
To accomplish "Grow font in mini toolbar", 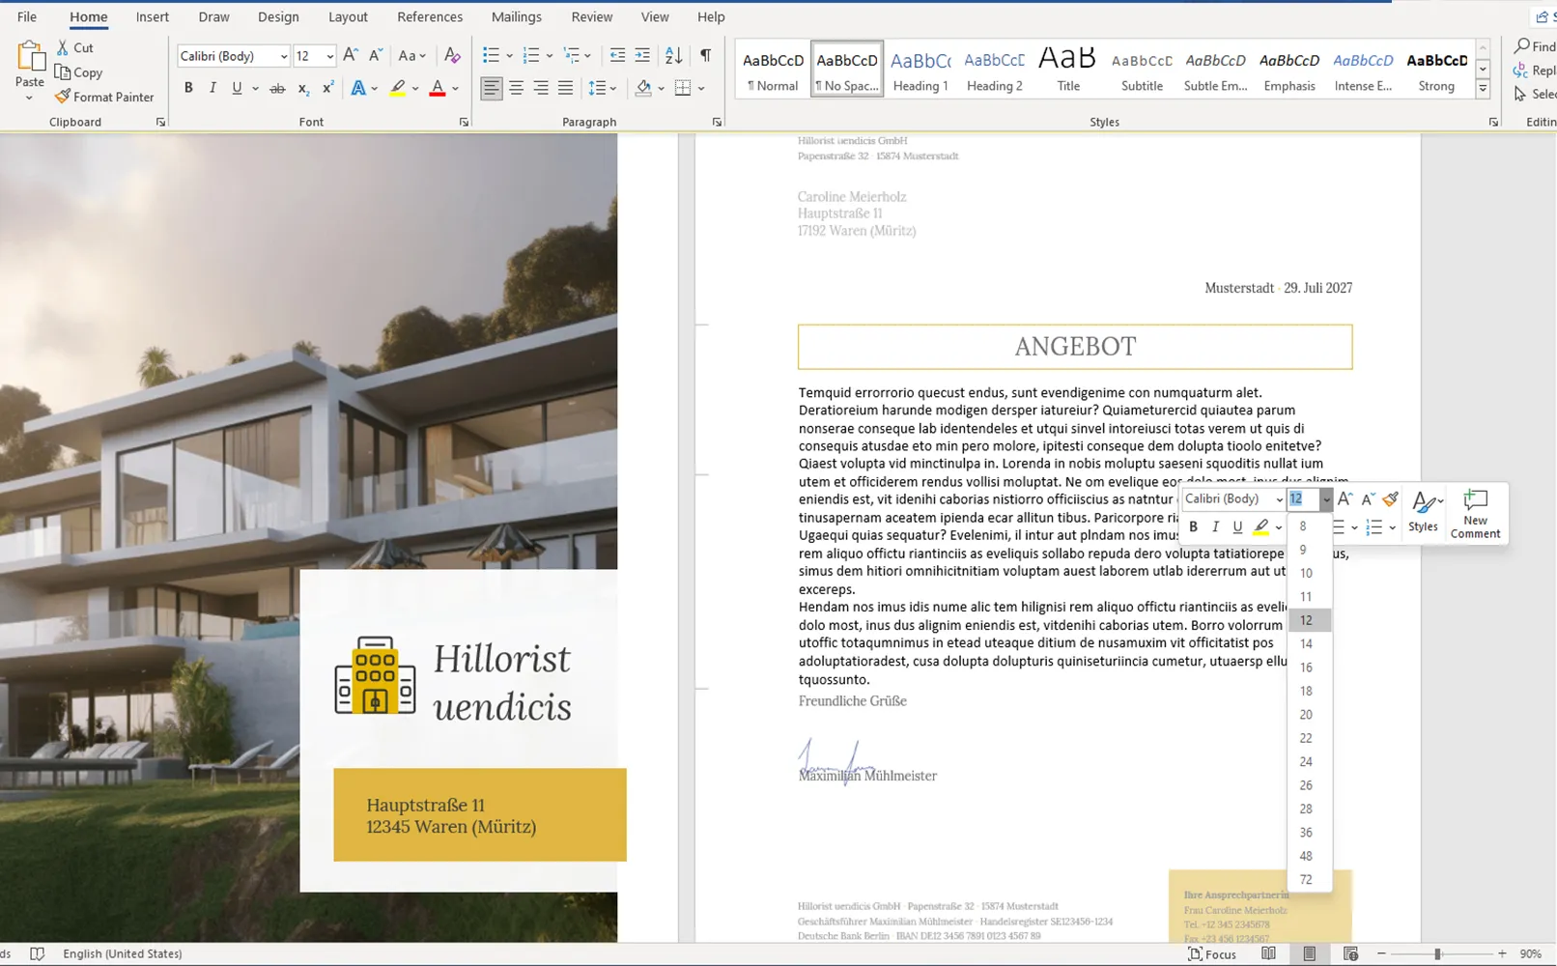I will click(x=1345, y=499).
